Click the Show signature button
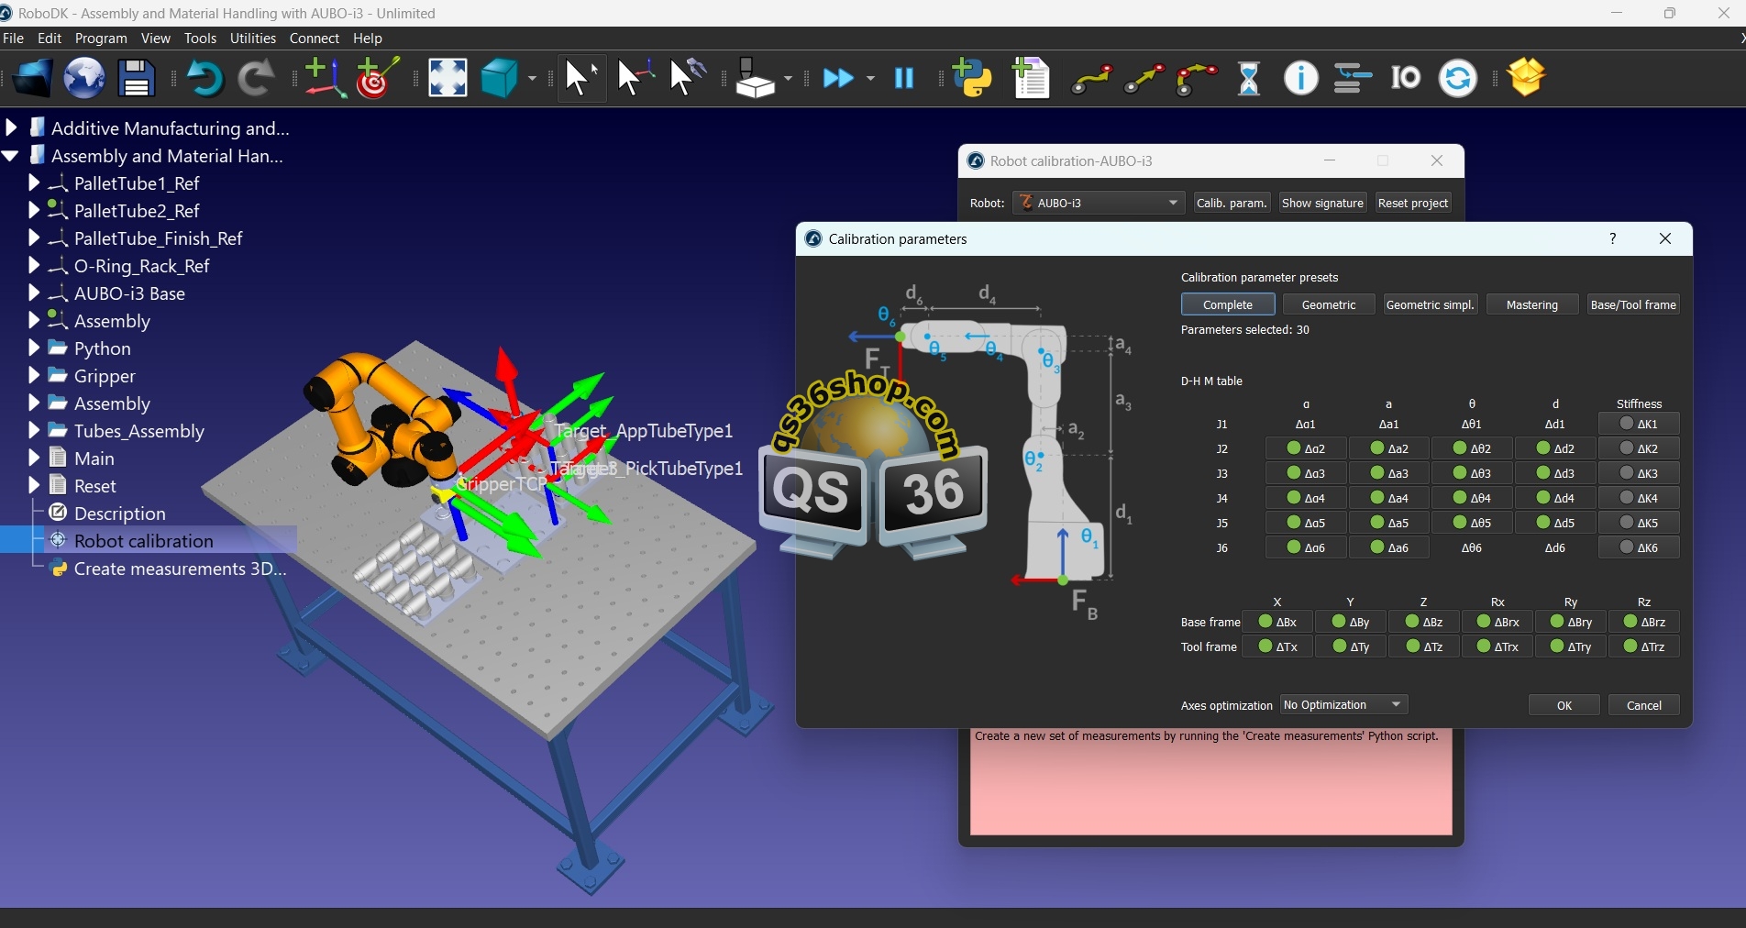The height and width of the screenshot is (928, 1746). coord(1321,203)
